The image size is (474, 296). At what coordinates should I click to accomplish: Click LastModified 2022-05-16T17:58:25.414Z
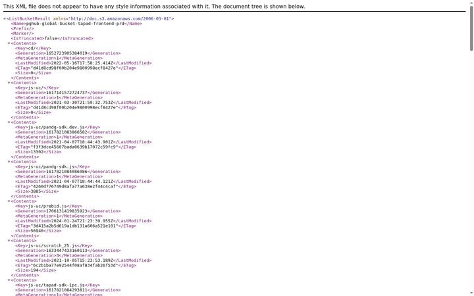click(82, 63)
